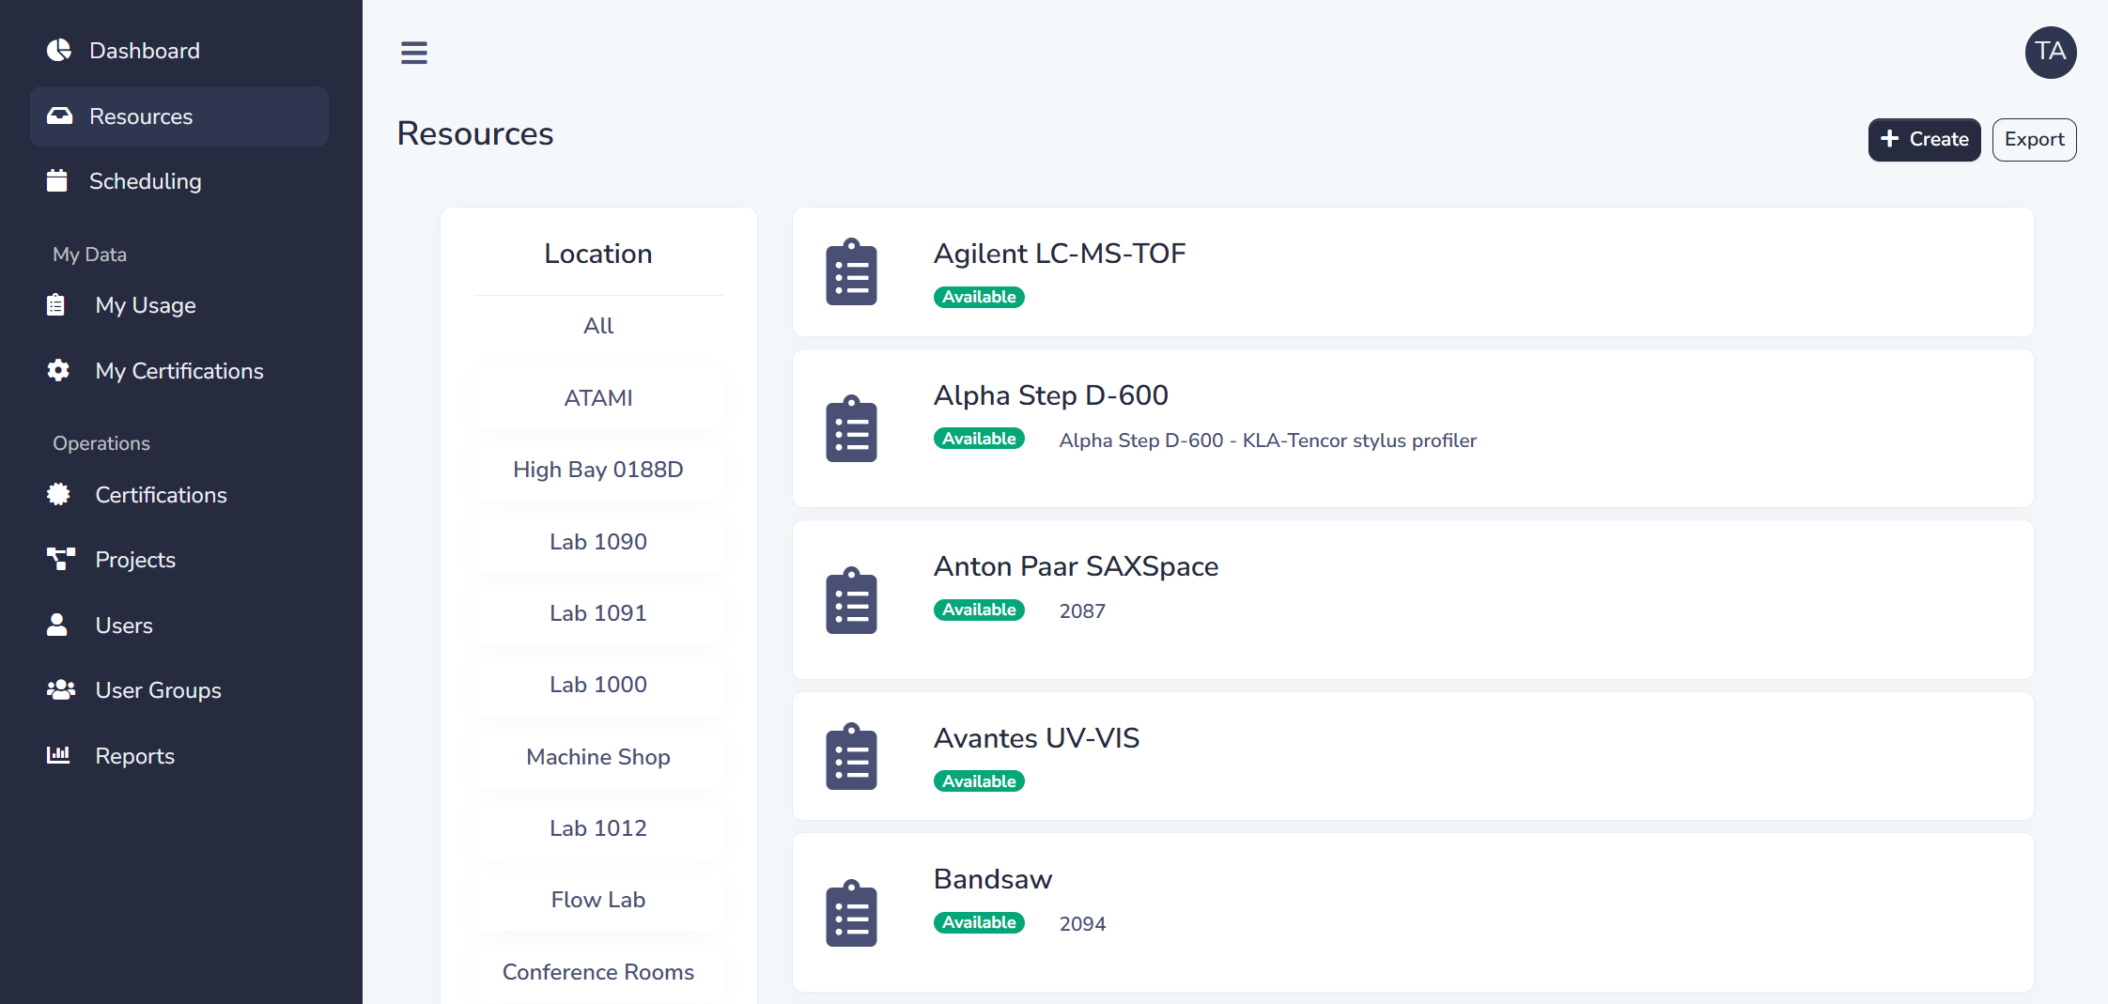Click the My Certifications gear icon
Screen dimensions: 2108x1004
click(58, 370)
